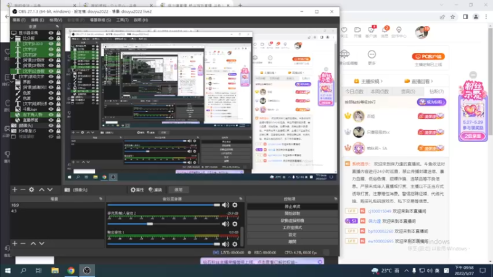
Task: Open taskbar search
Action: (23, 270)
